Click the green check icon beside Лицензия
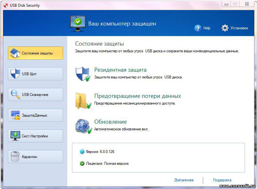The height and width of the screenshot is (189, 257). click(82, 164)
